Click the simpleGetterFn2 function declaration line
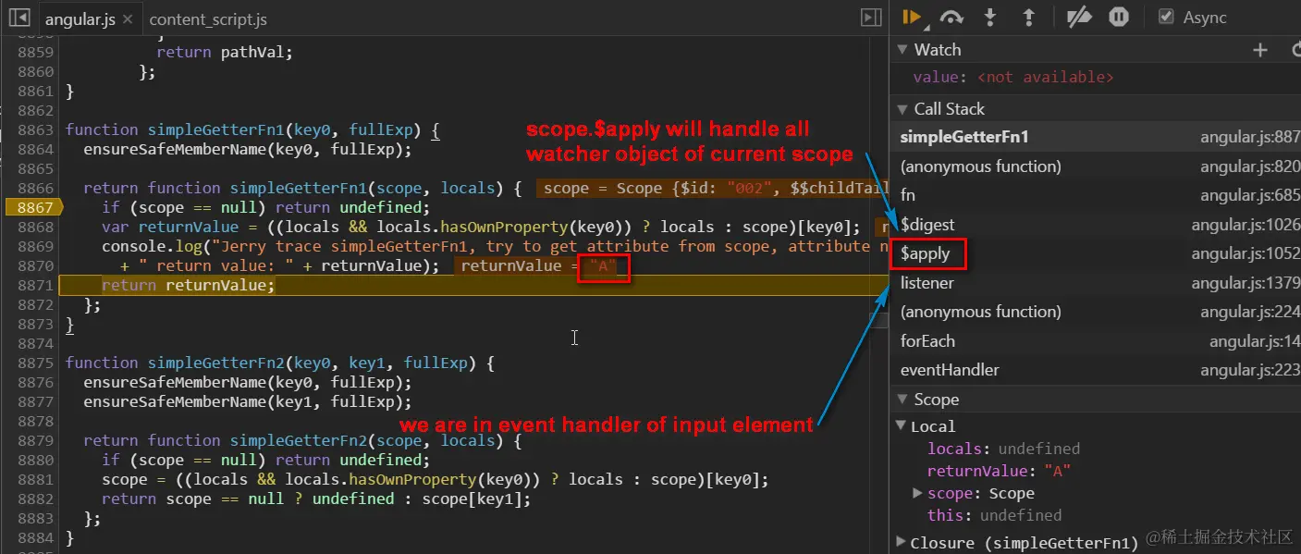 click(279, 363)
